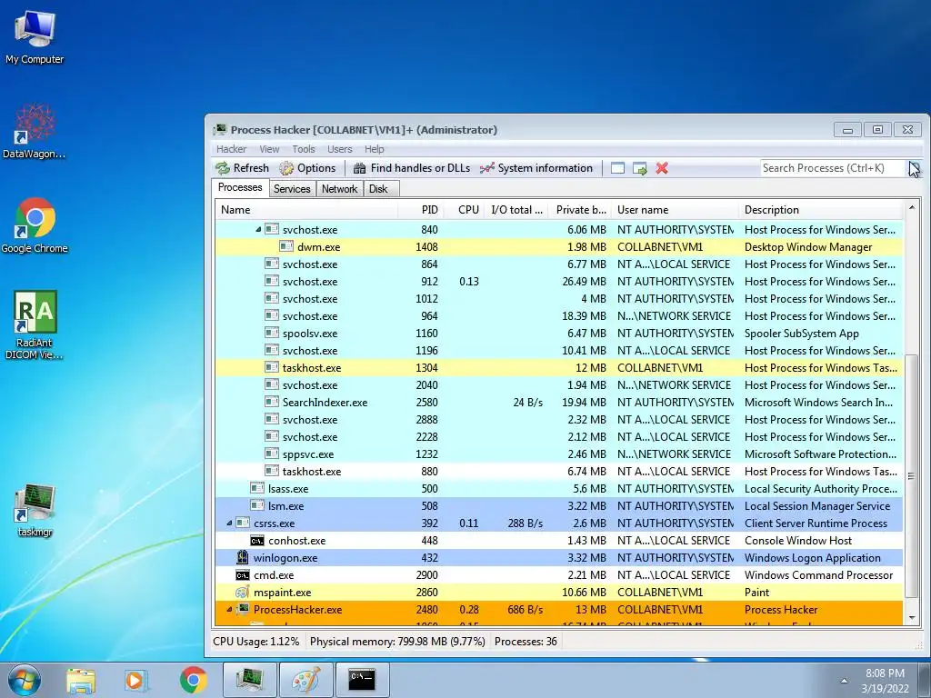The width and height of the screenshot is (931, 698).
Task: Open Google Chrome desktop shortcut
Action: [x=35, y=225]
